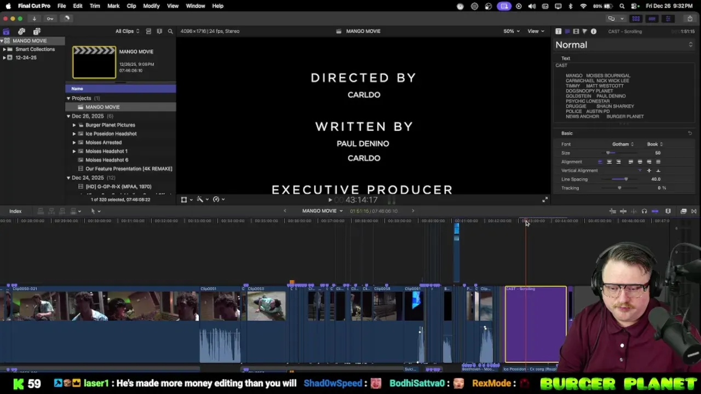Image resolution: width=701 pixels, height=394 pixels.
Task: Expand Ice Poseidon Headshot clip
Action: point(74,134)
